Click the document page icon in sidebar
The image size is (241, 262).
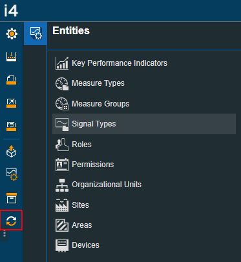tap(12, 80)
